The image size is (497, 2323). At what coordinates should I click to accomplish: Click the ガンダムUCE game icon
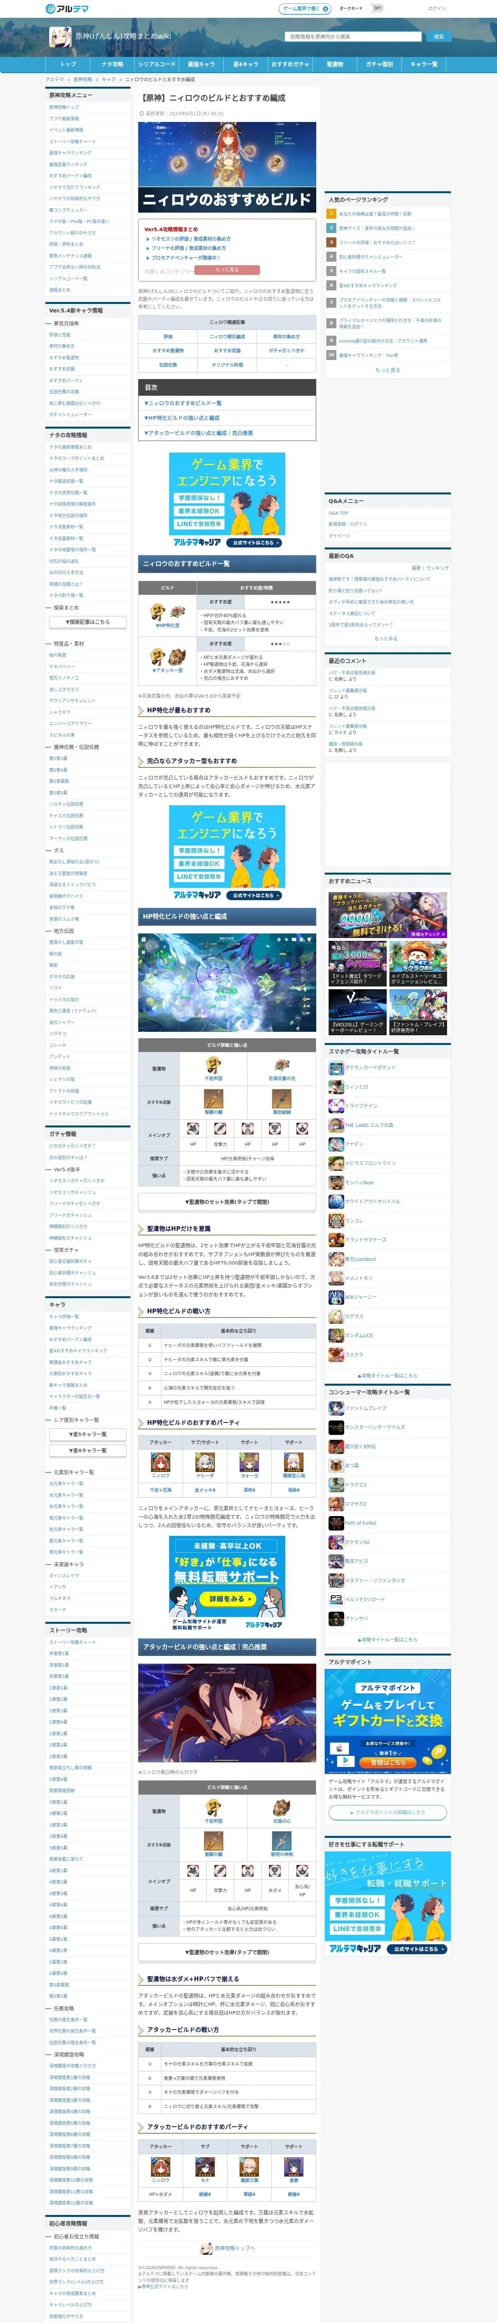click(336, 1336)
